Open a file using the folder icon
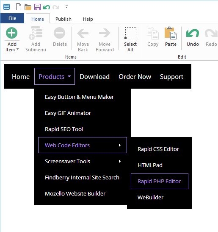 pos(28,7)
